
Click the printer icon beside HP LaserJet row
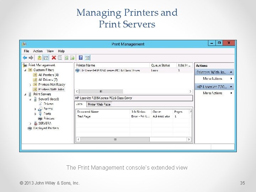point(78,70)
